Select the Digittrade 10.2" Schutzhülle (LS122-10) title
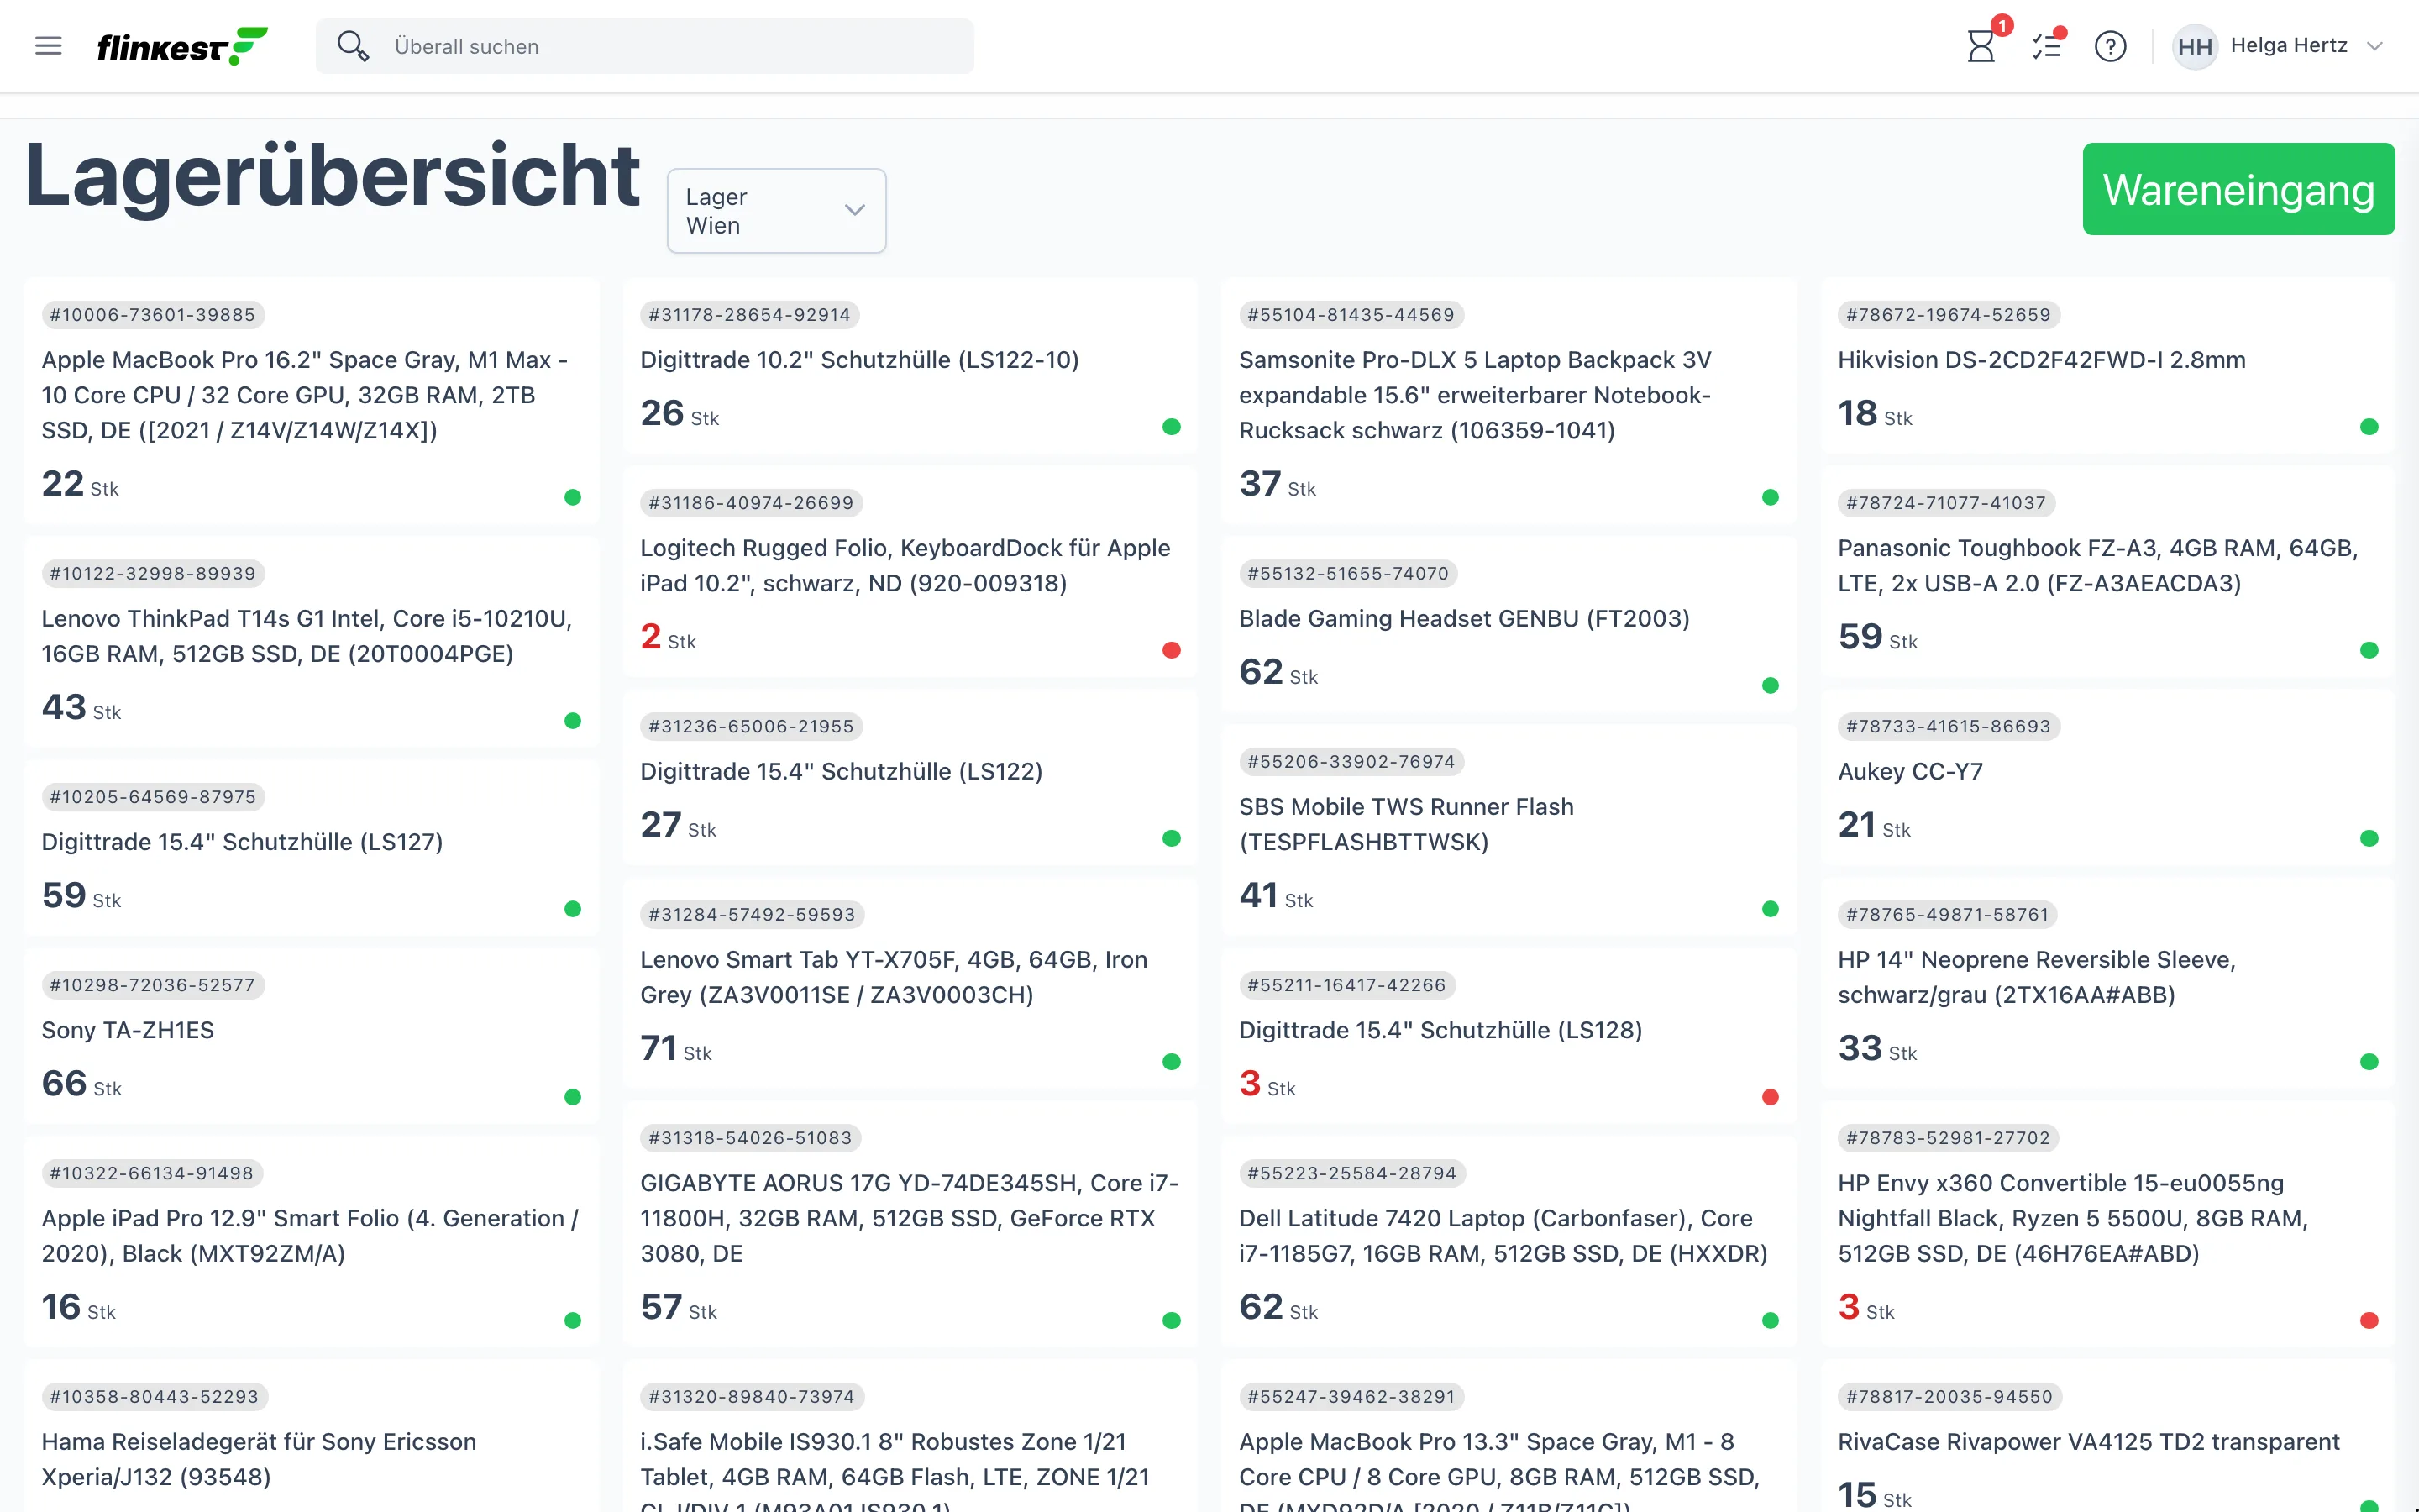The height and width of the screenshot is (1512, 2419). click(859, 360)
